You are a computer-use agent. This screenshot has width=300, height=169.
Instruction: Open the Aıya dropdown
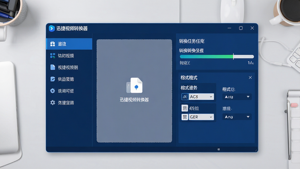coord(237,97)
